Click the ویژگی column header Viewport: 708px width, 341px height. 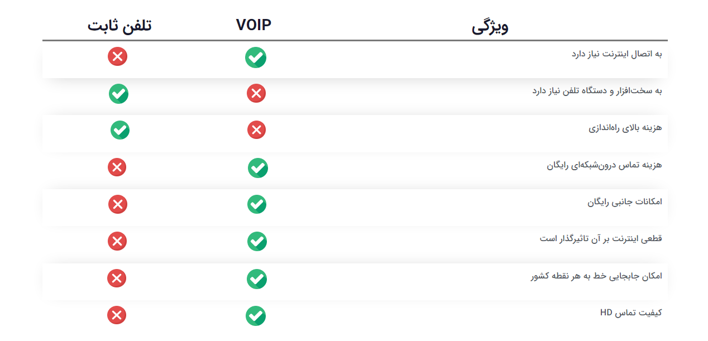[490, 27]
